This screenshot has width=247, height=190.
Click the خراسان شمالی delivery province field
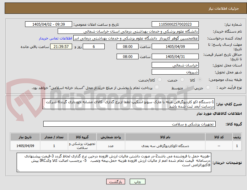pyautogui.click(x=175, y=65)
